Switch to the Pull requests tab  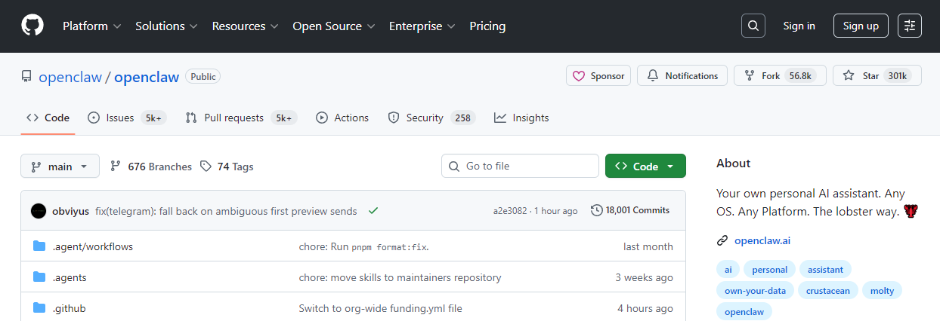(241, 118)
